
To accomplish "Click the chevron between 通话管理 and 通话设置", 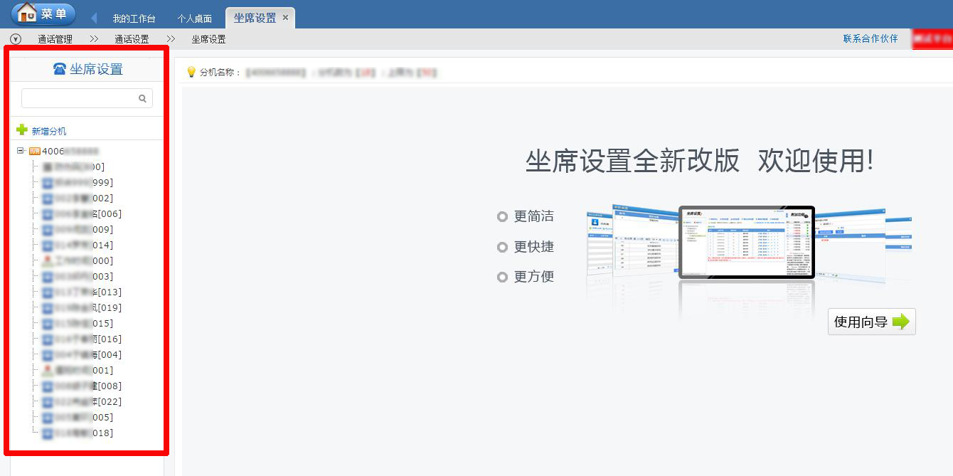I will point(95,41).
